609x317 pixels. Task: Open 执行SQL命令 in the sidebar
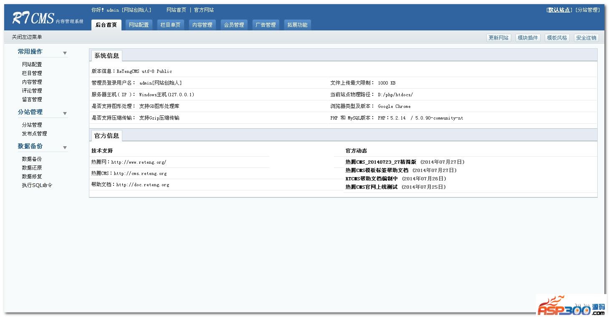point(37,185)
